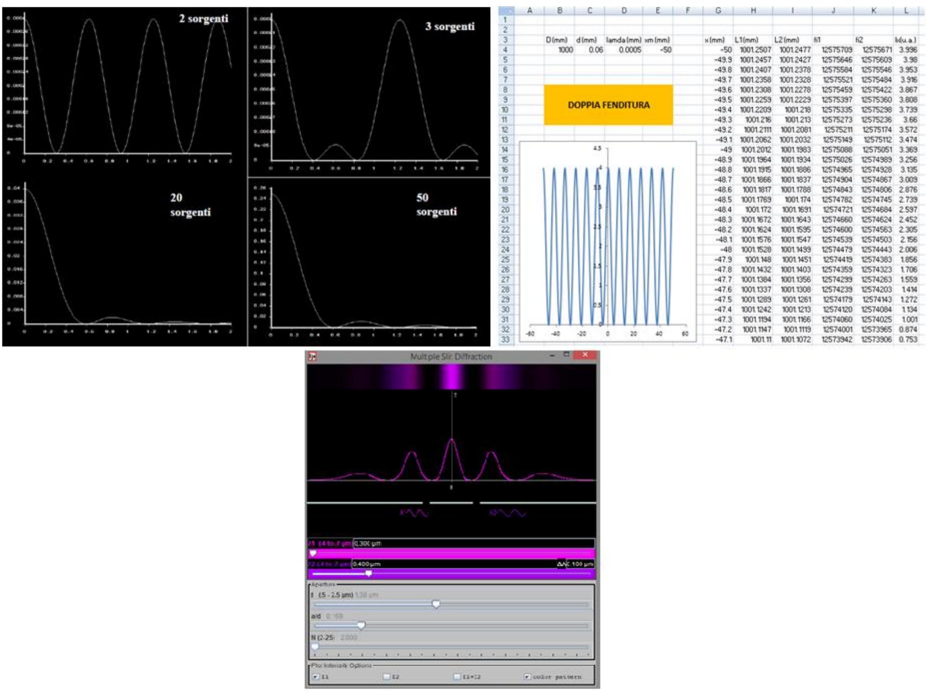Select row 4 header in the spreadsheet
This screenshot has height=693, width=926.
(x=506, y=50)
